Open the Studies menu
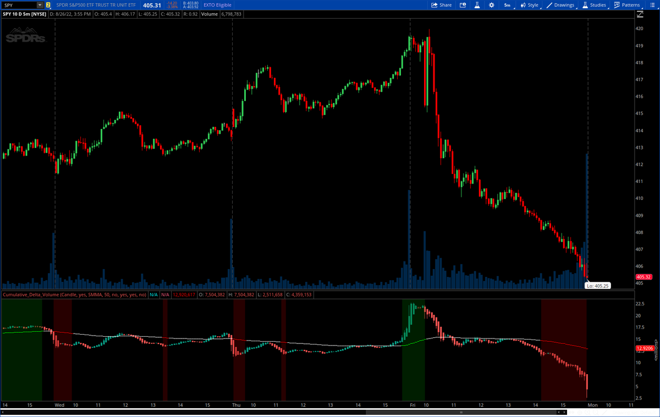The height and width of the screenshot is (417, 660). point(595,5)
